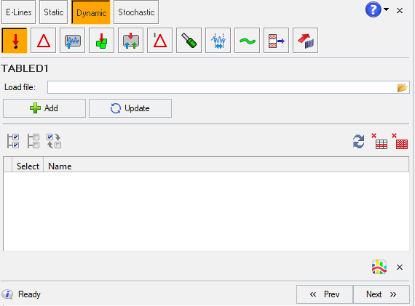Select the Dynamic tab
This screenshot has width=415, height=306.
click(91, 12)
